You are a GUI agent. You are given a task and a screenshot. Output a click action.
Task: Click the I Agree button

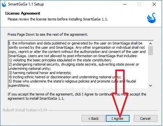(118, 118)
